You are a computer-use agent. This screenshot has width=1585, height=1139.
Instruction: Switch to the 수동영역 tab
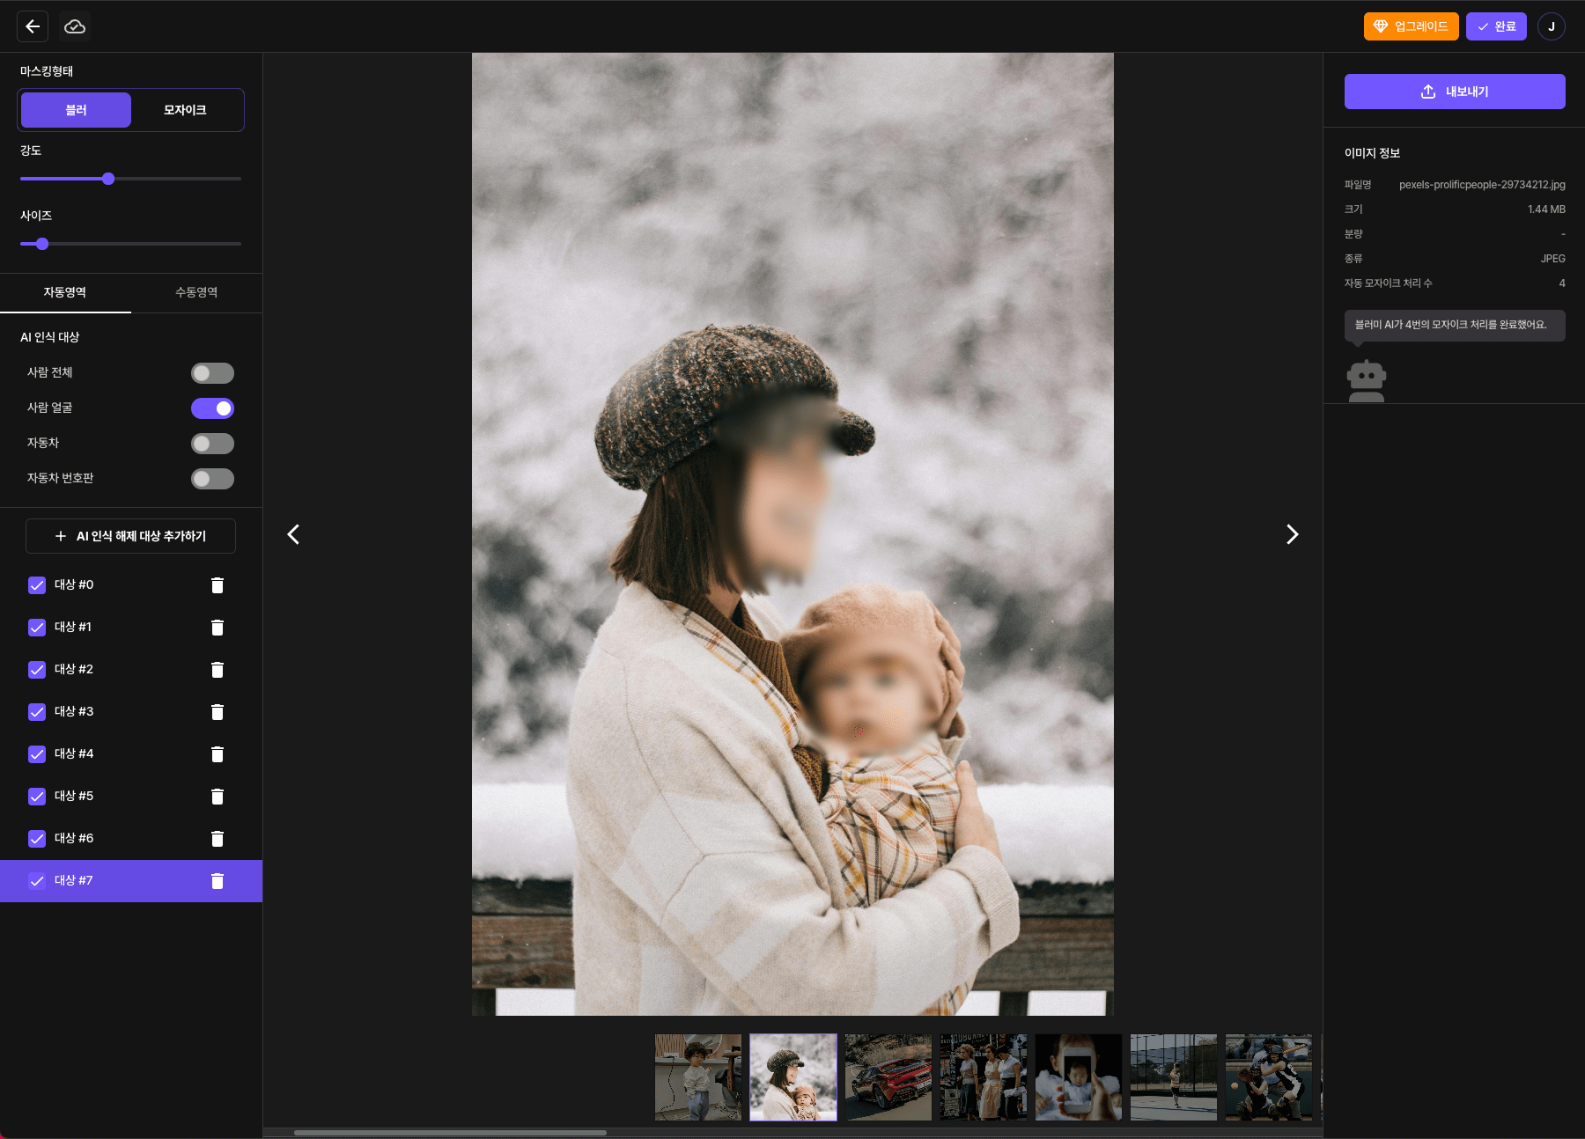click(x=196, y=292)
